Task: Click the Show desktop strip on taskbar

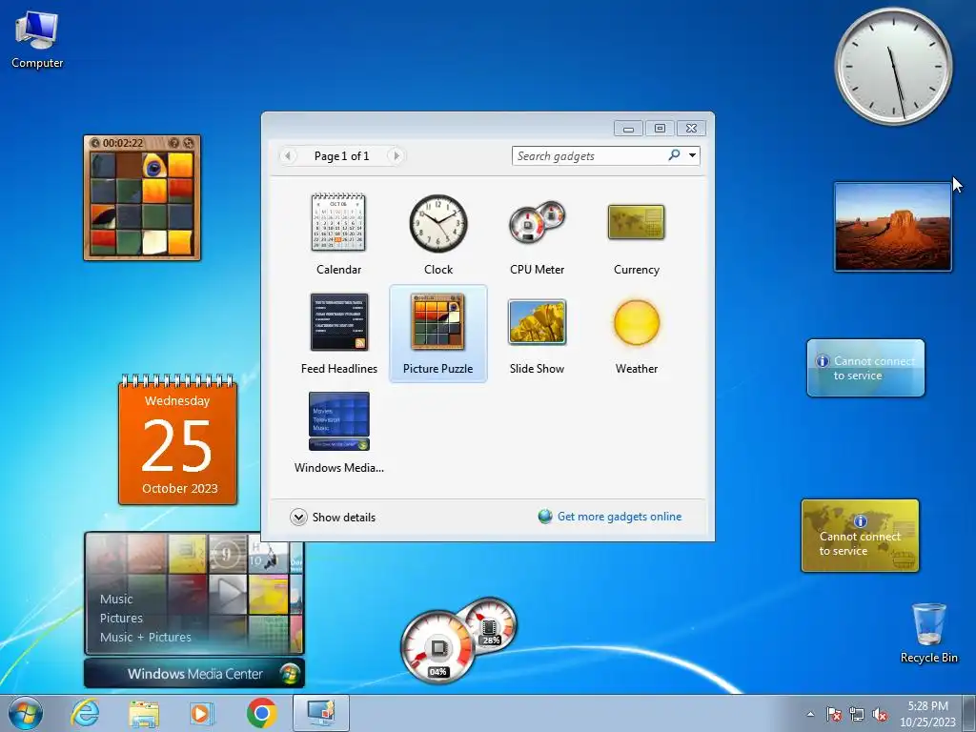Action: point(969,713)
